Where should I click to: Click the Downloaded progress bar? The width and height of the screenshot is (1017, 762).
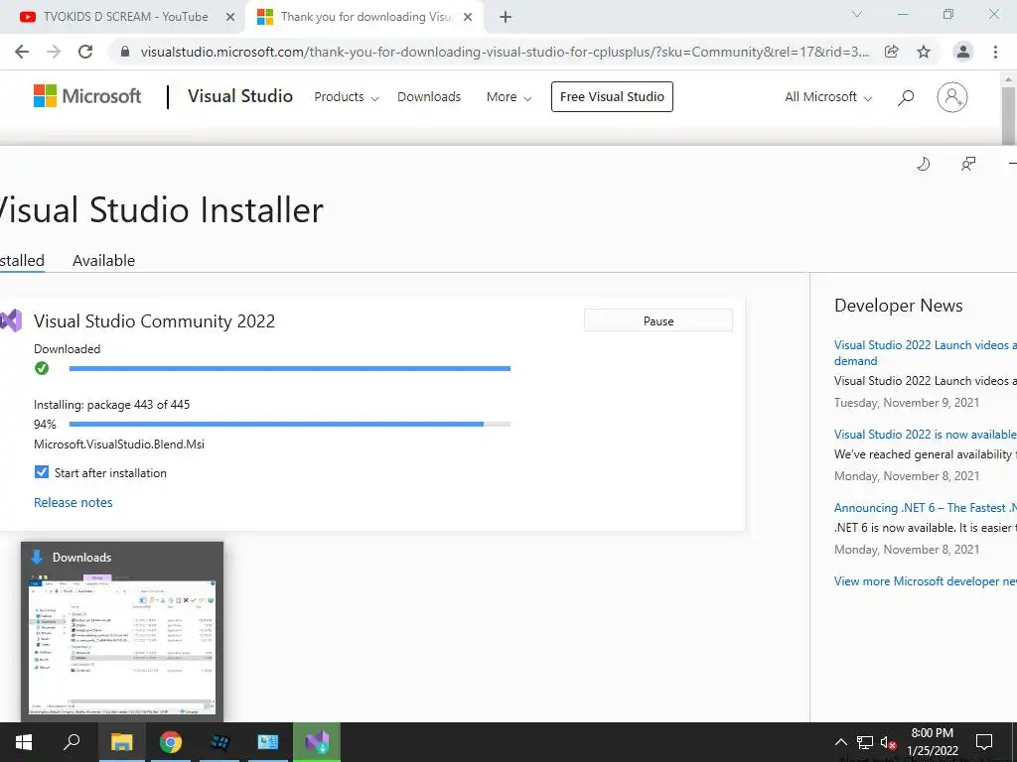289,368
